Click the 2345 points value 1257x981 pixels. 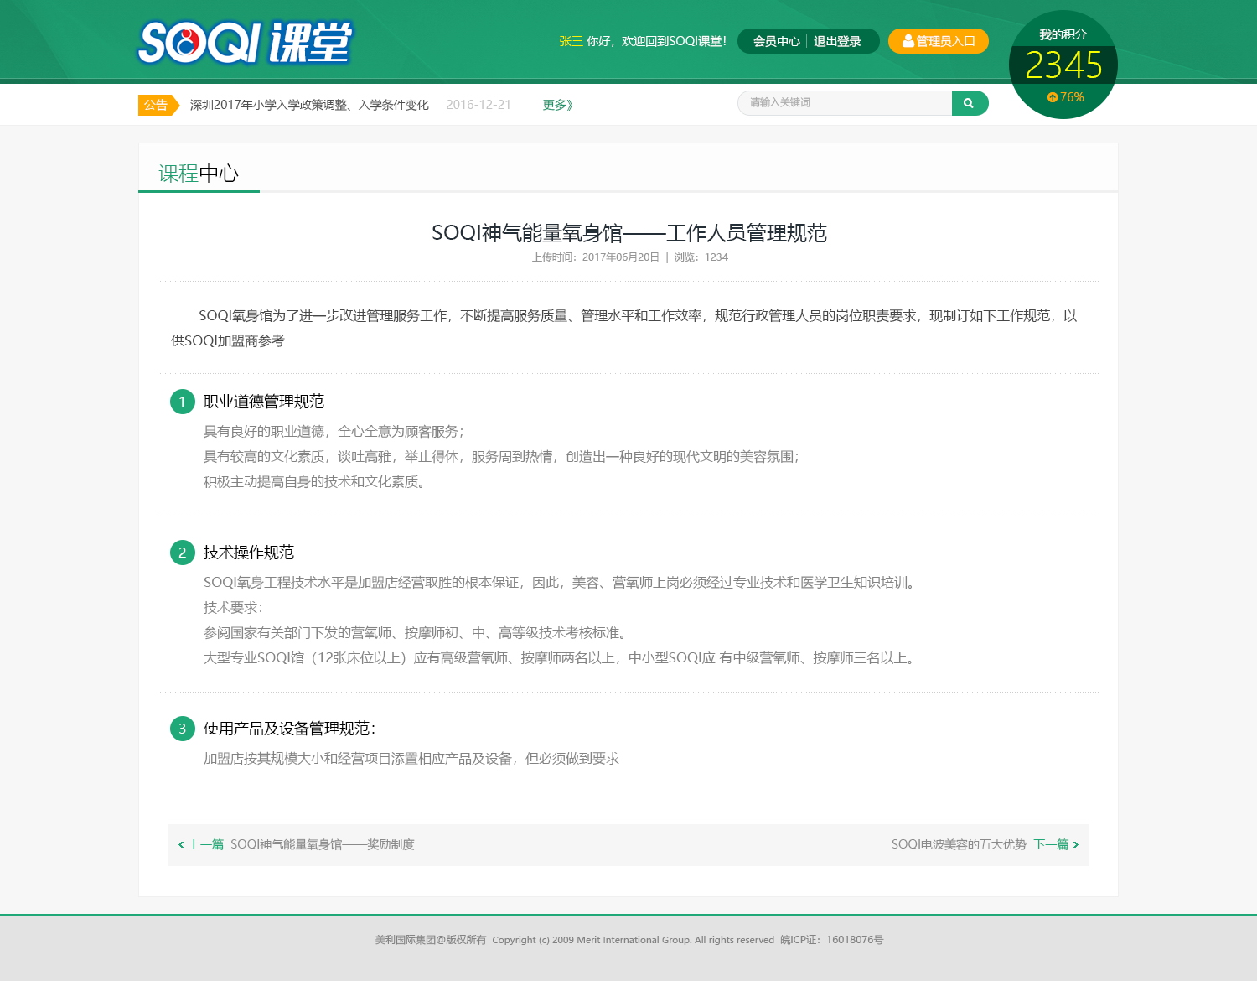click(1063, 65)
